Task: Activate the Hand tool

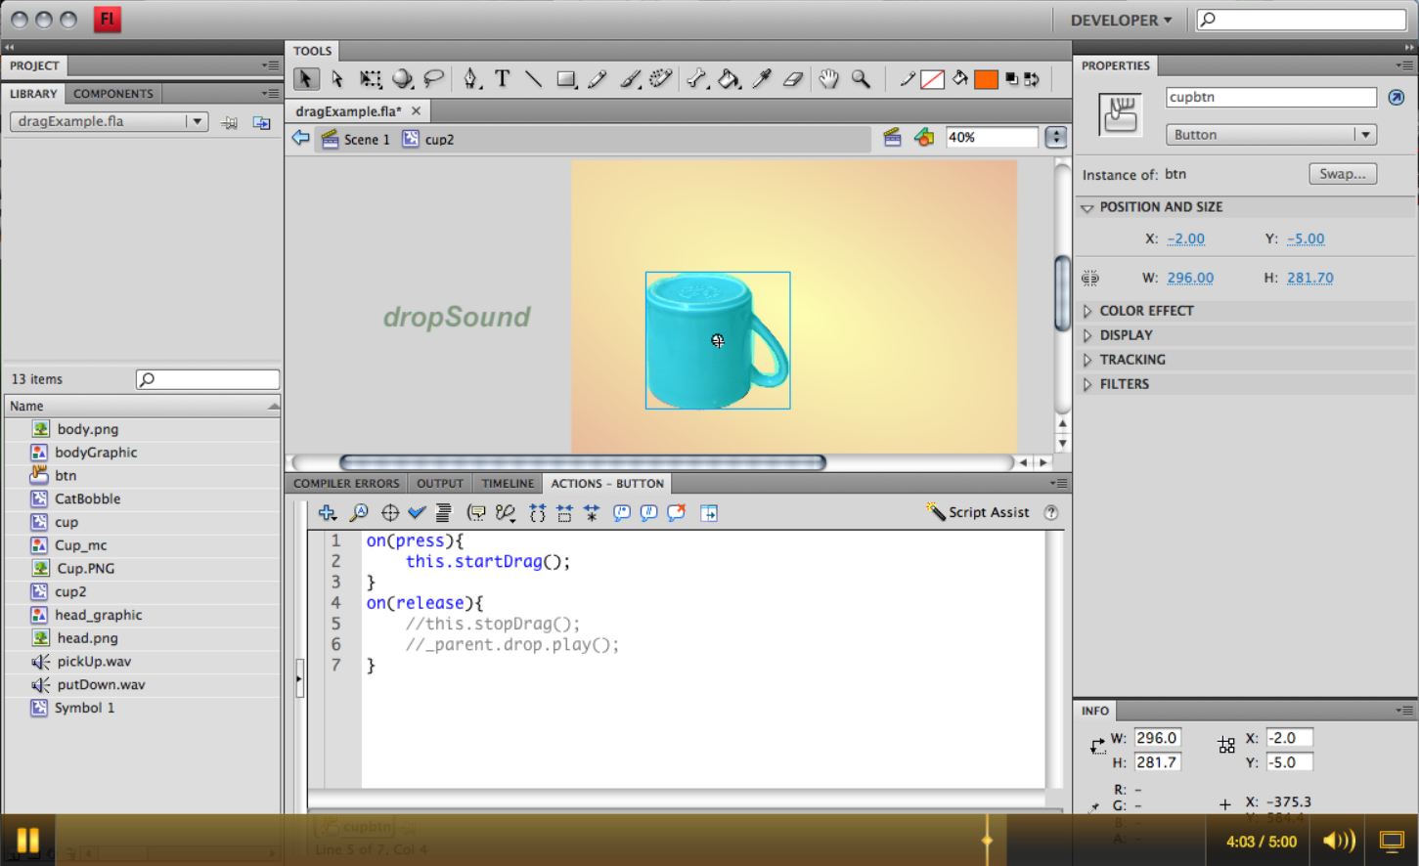Action: (x=829, y=79)
